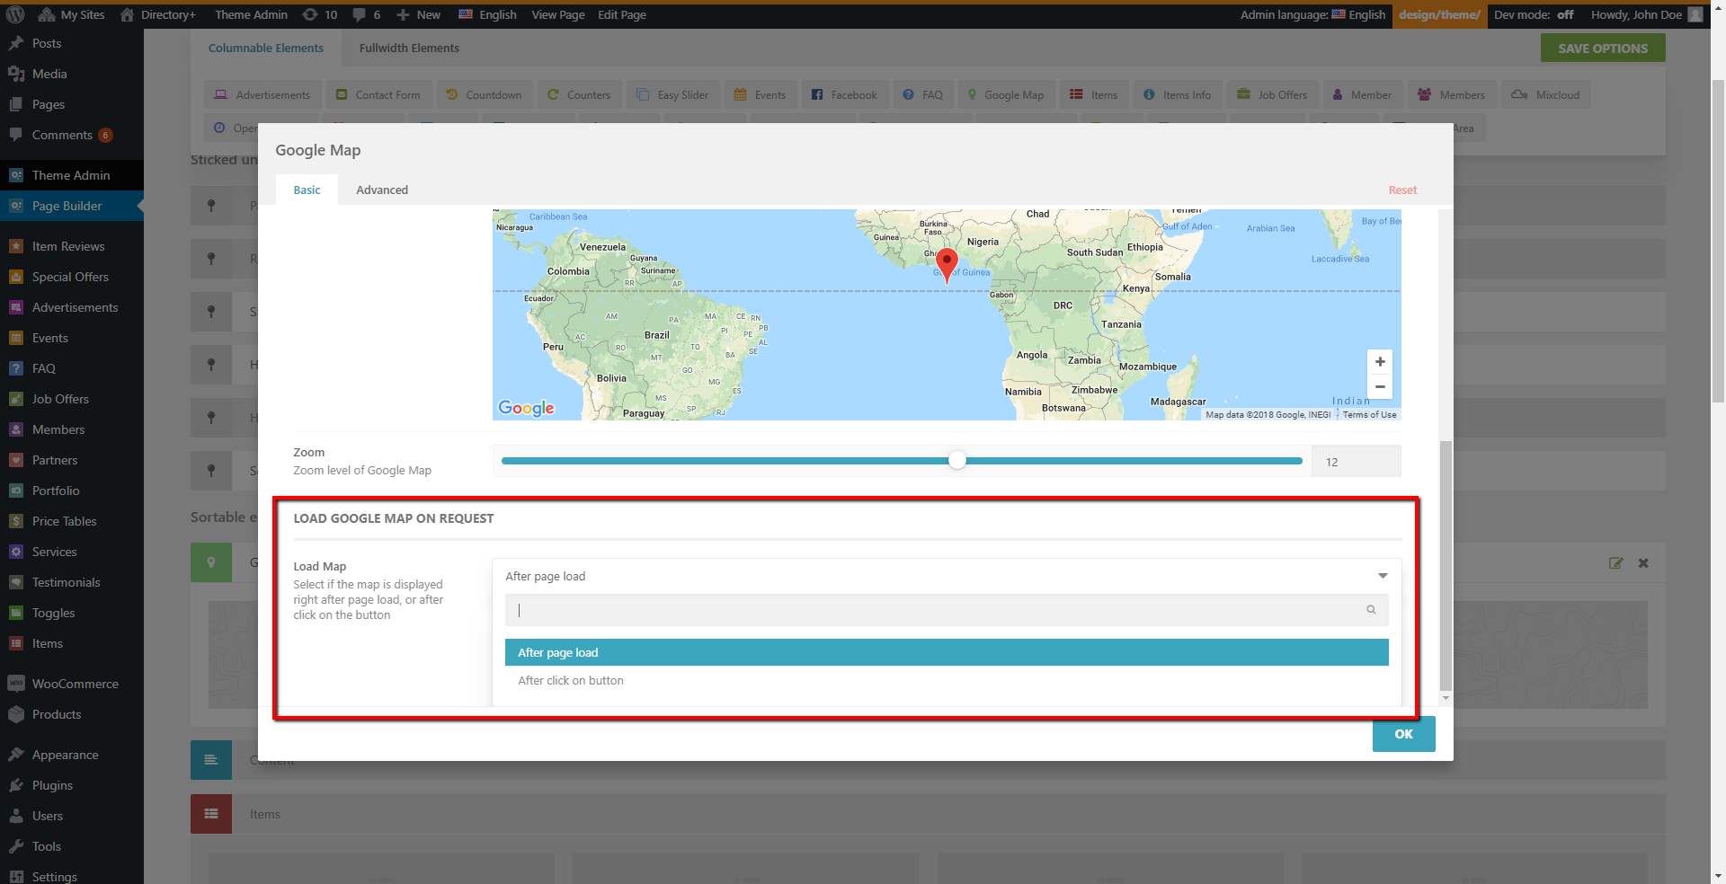
Task: Open the Posts menu icon in sidebar
Action: point(15,43)
